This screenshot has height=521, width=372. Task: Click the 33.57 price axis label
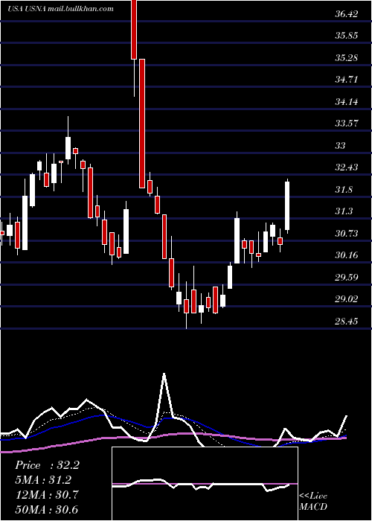pyautogui.click(x=347, y=124)
